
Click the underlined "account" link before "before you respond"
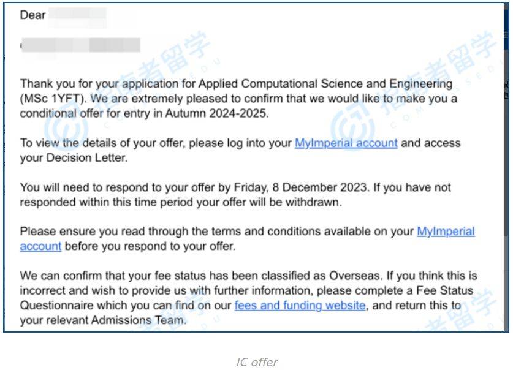(40, 246)
